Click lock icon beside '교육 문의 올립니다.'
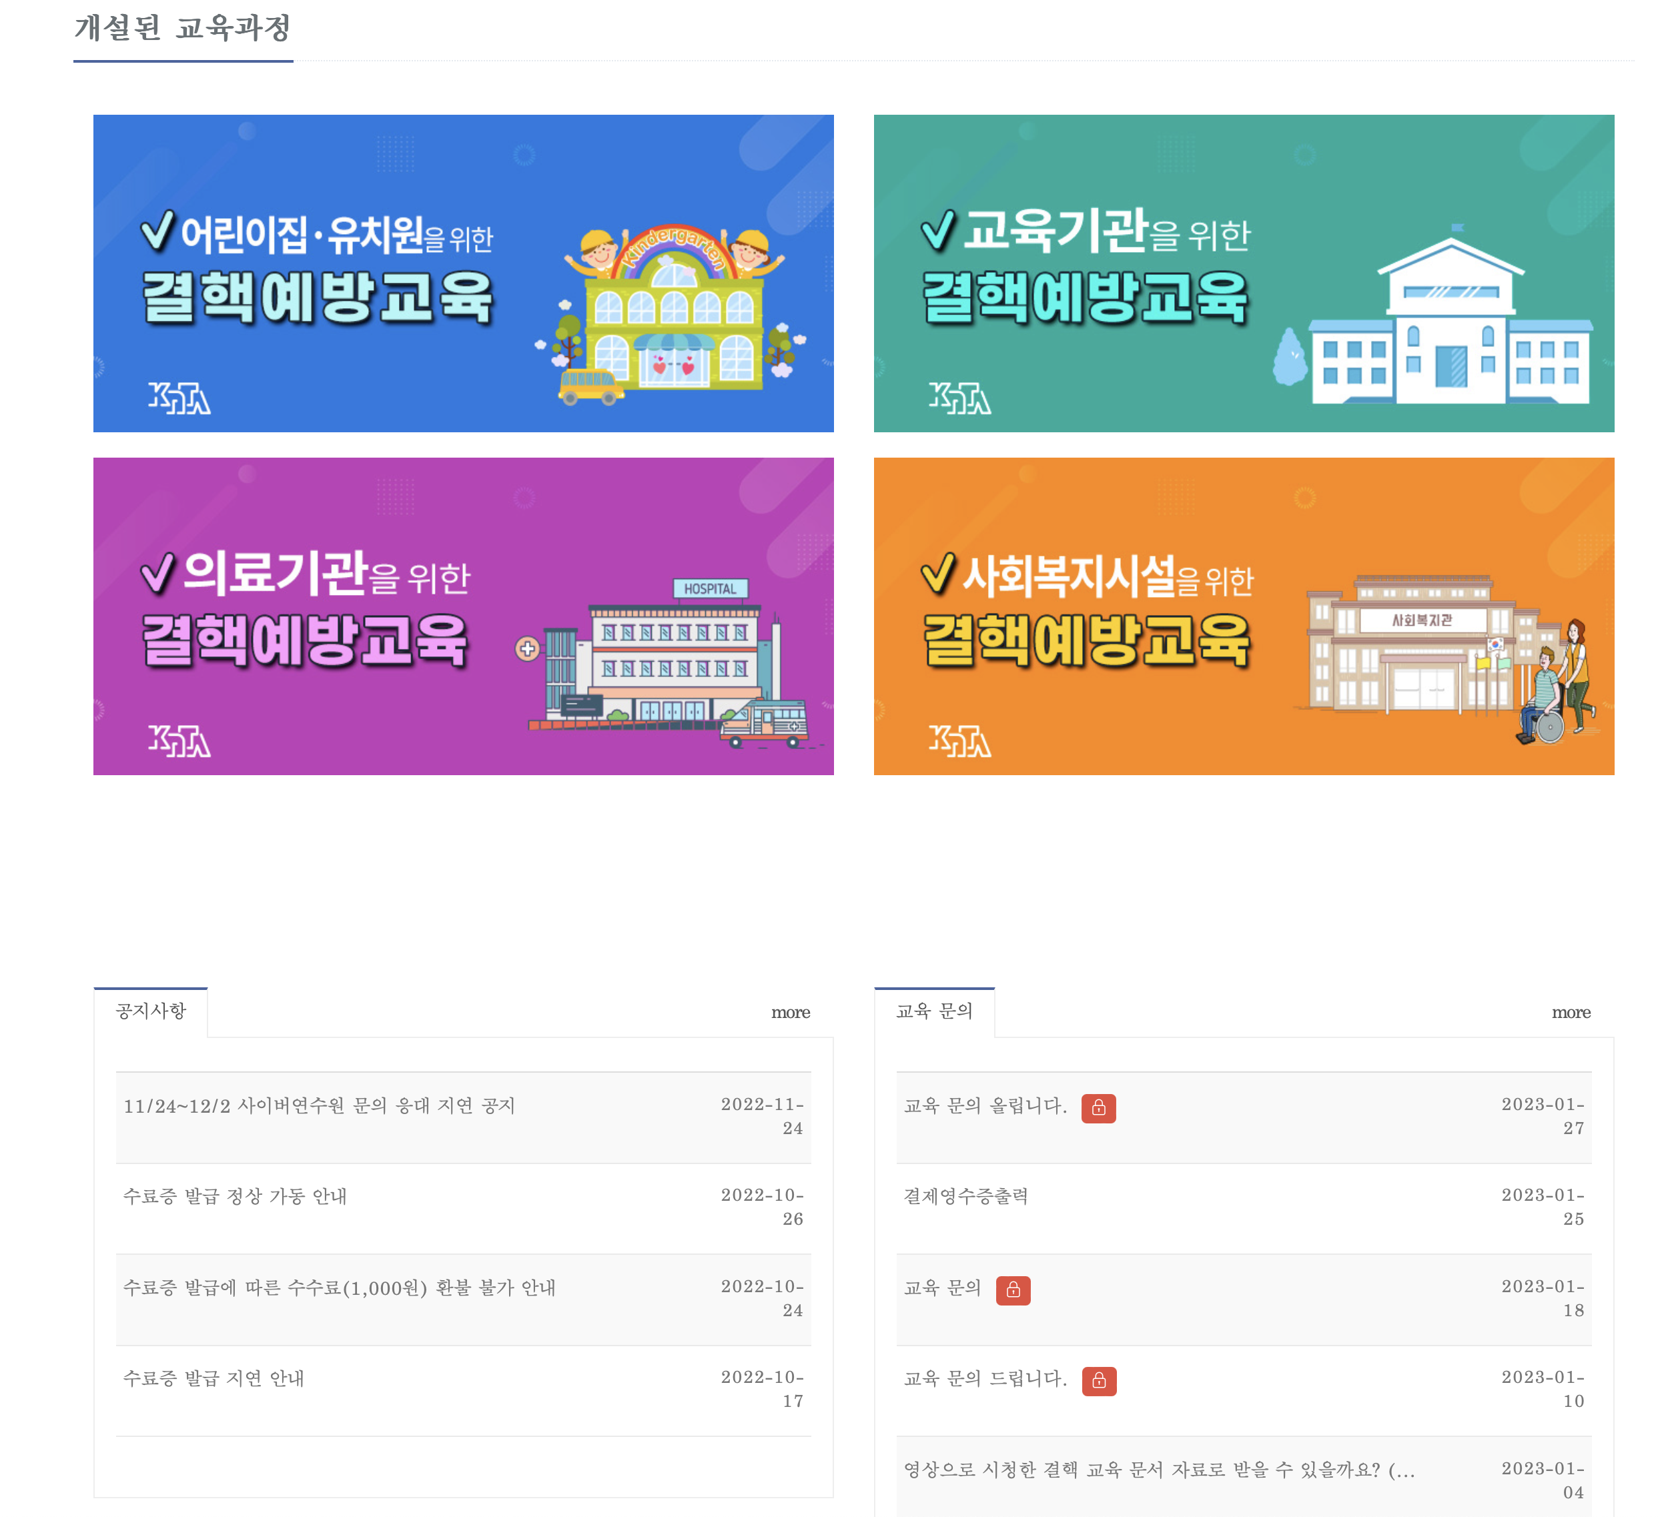The height and width of the screenshot is (1517, 1660). coord(1098,1108)
